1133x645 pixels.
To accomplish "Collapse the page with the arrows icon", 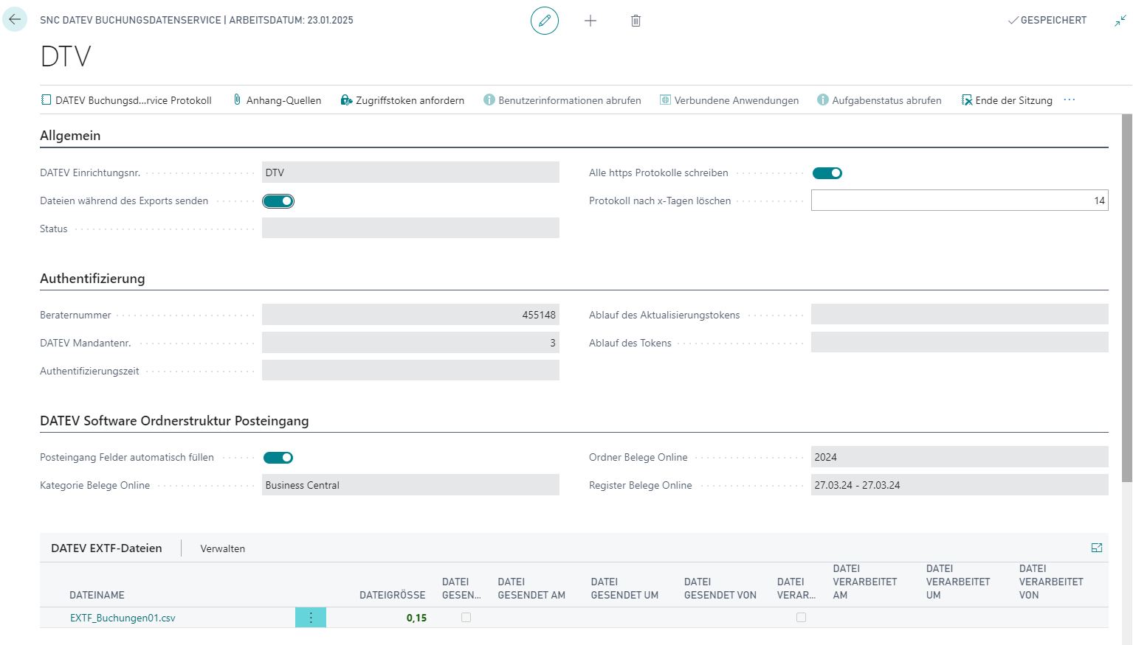I will [1120, 21].
